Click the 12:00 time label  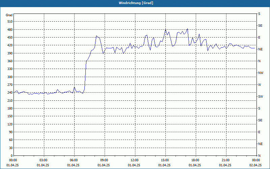click(x=135, y=160)
